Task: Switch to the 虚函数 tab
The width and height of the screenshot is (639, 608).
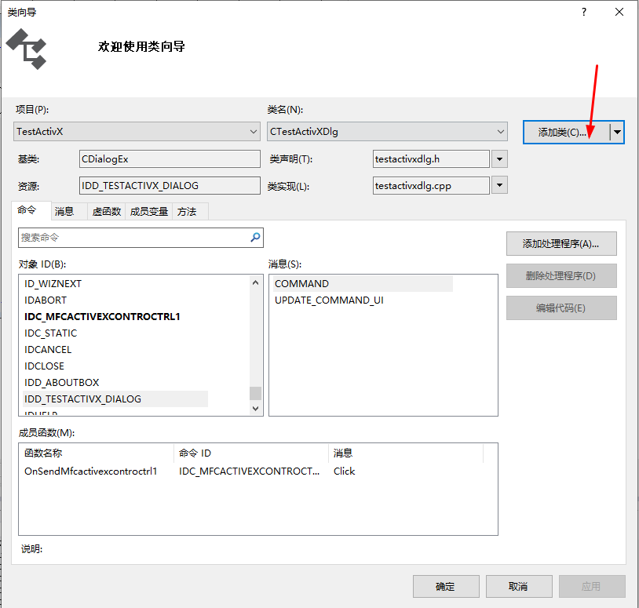Action: click(106, 210)
